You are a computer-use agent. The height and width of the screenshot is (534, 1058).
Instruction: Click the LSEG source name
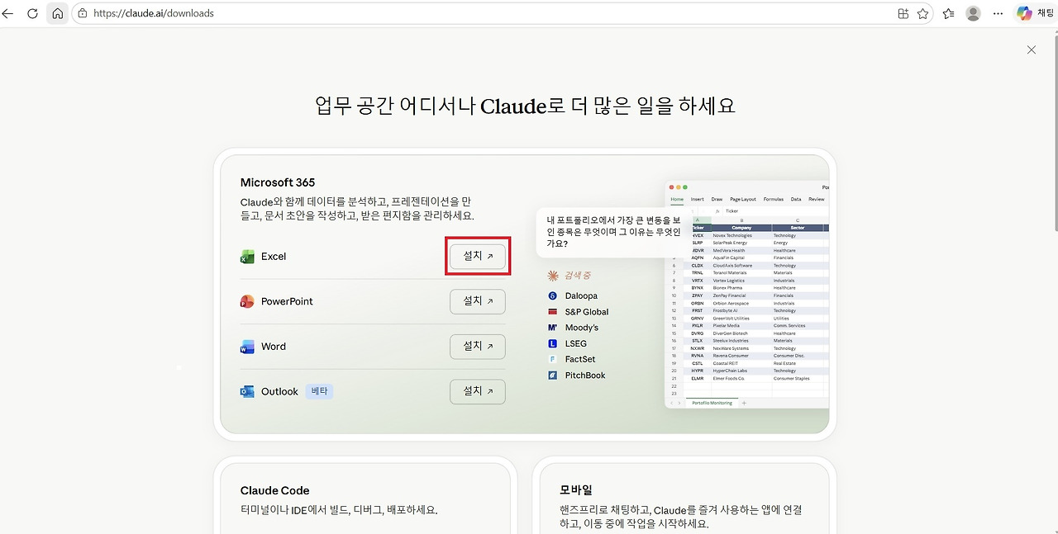(x=576, y=343)
